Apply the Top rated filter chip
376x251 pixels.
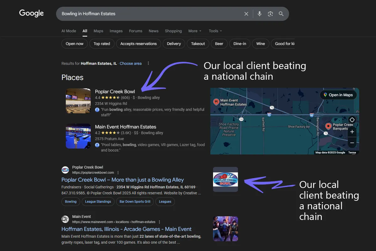coord(102,44)
